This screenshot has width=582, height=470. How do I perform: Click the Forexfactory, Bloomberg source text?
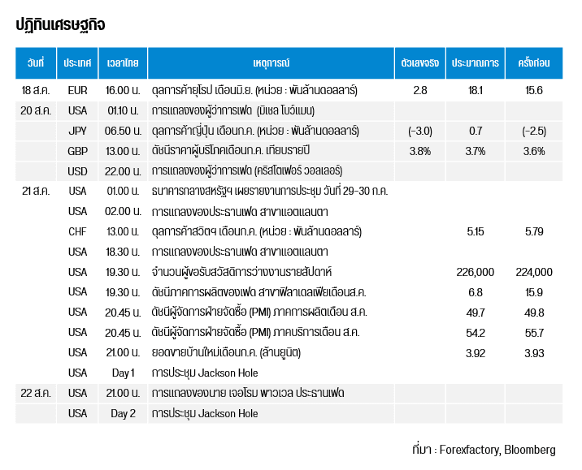[x=497, y=449]
